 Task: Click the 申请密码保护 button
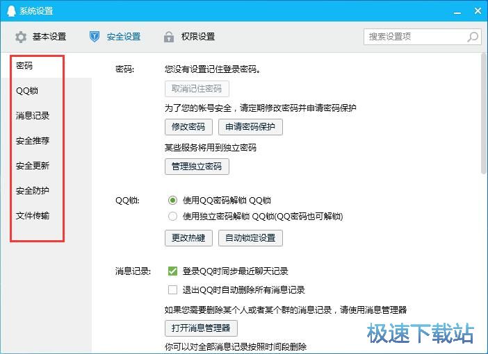click(250, 127)
